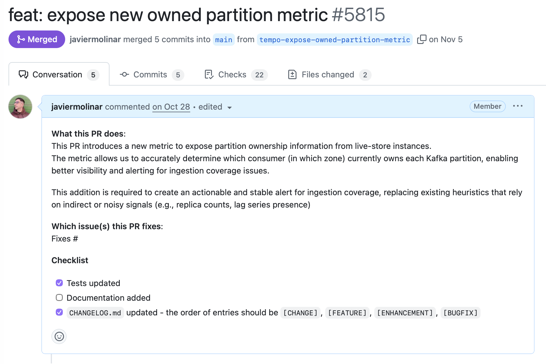Open the emoji reaction picker on the comment
Viewport: 546px width, 364px height.
coord(59,336)
